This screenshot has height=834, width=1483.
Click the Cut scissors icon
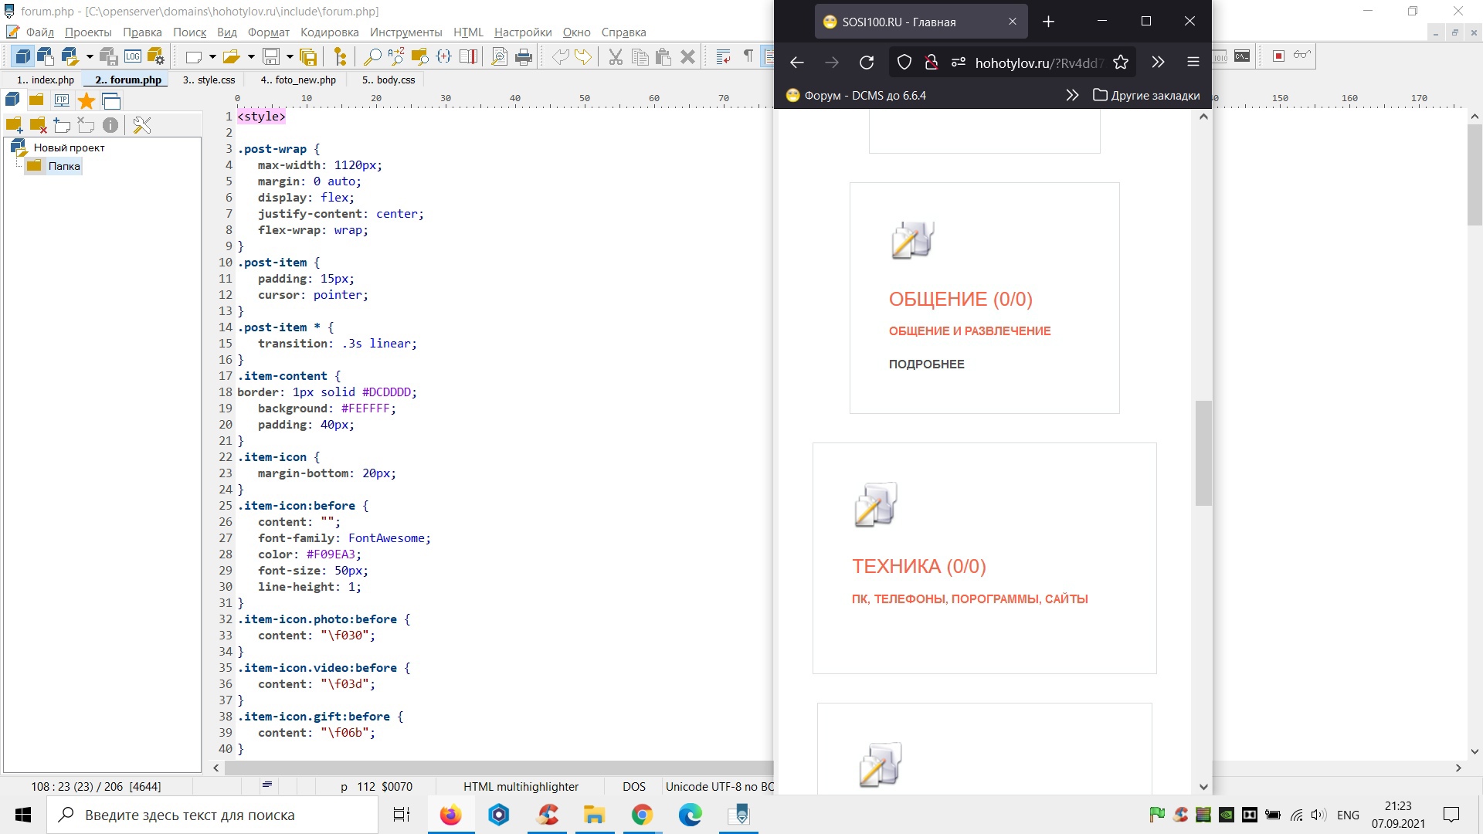pyautogui.click(x=615, y=56)
